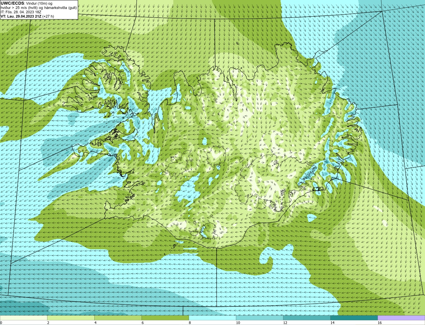Click the "IT: Fös. 28. 04. 2023 18Z" line
425x325 pixels.
[x=21, y=12]
